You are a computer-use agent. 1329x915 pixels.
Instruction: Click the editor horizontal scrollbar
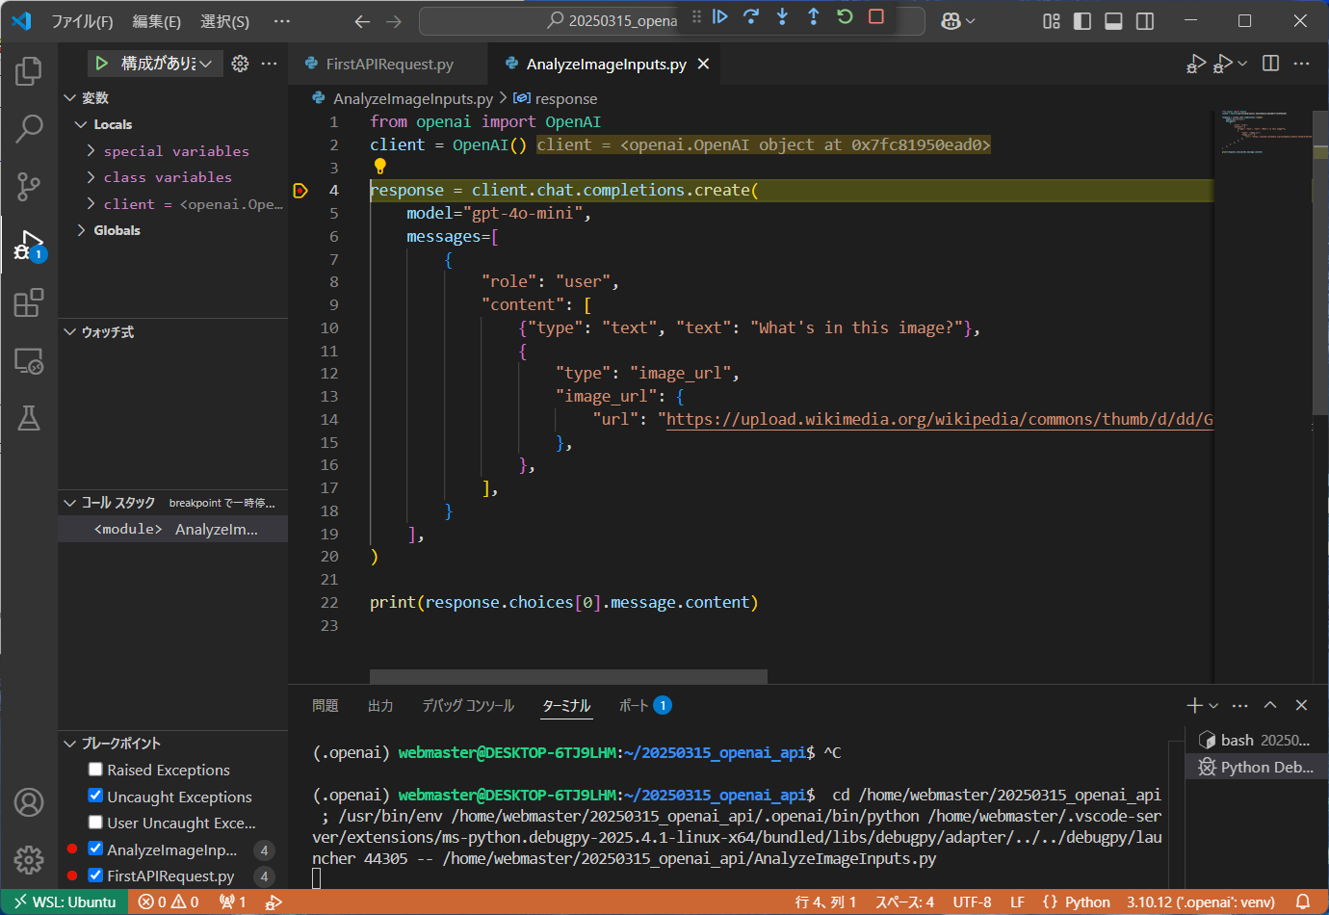(x=568, y=676)
